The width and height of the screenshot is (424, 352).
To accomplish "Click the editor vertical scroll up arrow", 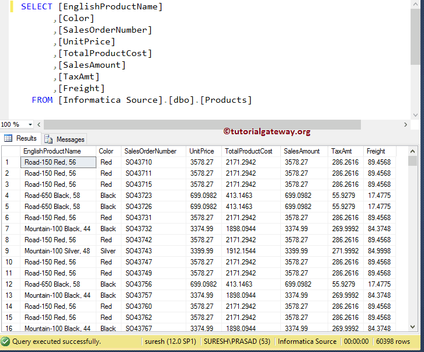I will click(415, 4).
